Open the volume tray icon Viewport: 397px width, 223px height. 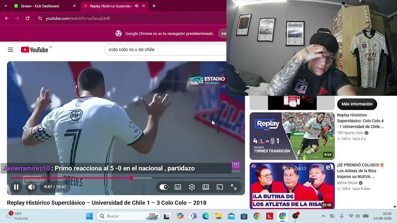tap(358, 216)
